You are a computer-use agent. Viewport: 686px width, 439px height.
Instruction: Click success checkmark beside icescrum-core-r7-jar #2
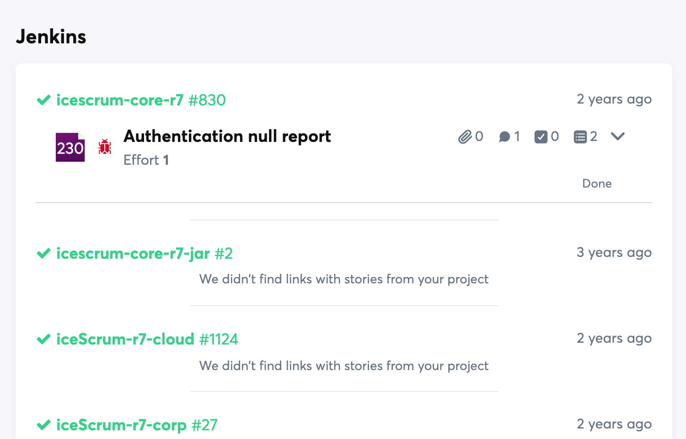43,253
